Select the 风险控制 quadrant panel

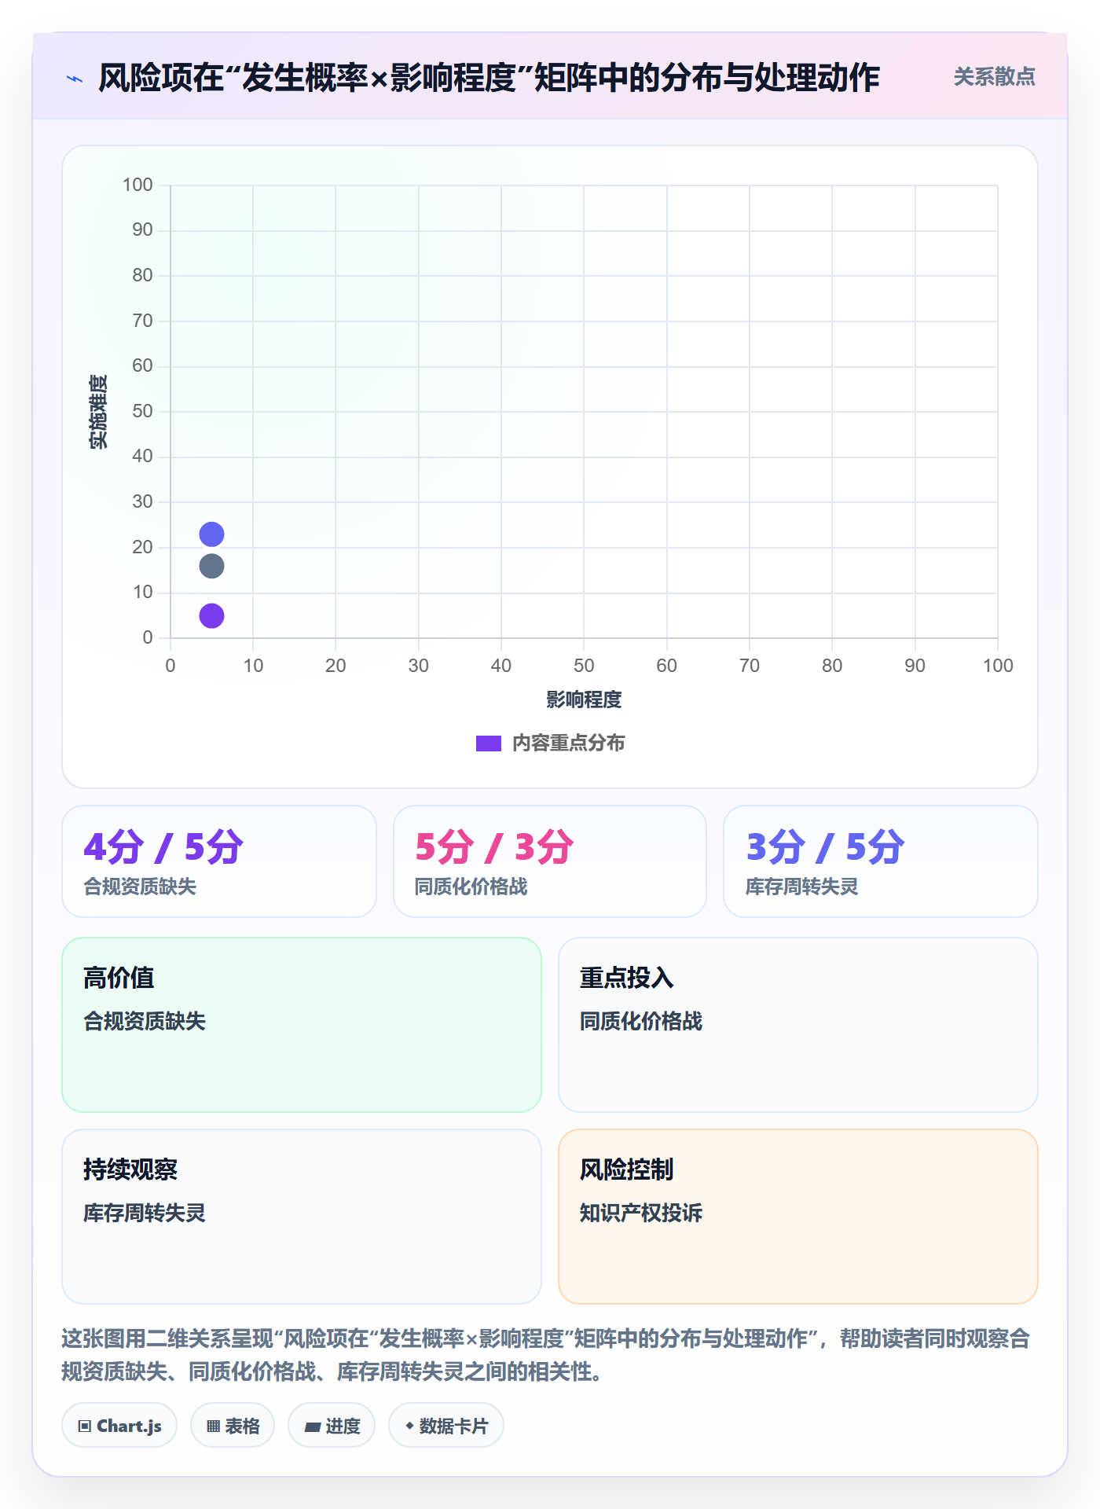(798, 1217)
